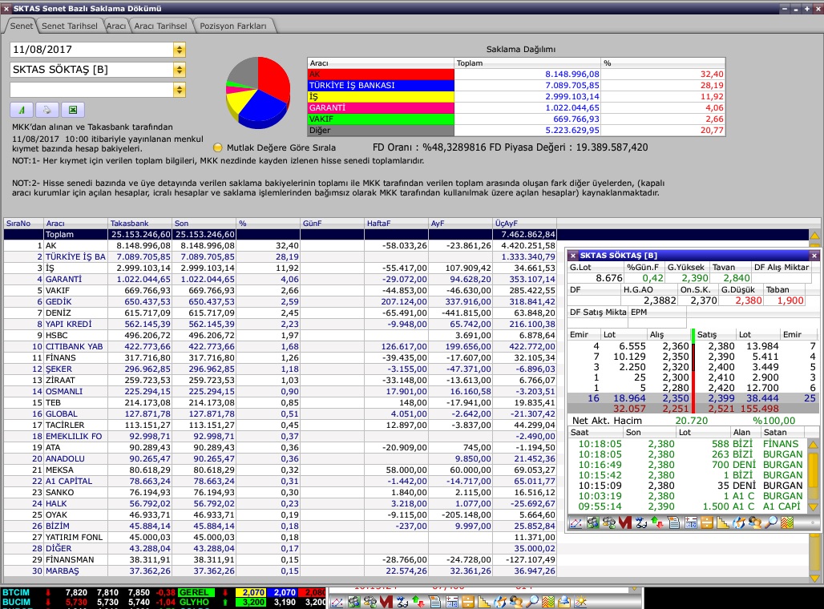Switch to the Senet tab
Image resolution: width=824 pixels, height=609 pixels.
pos(21,26)
